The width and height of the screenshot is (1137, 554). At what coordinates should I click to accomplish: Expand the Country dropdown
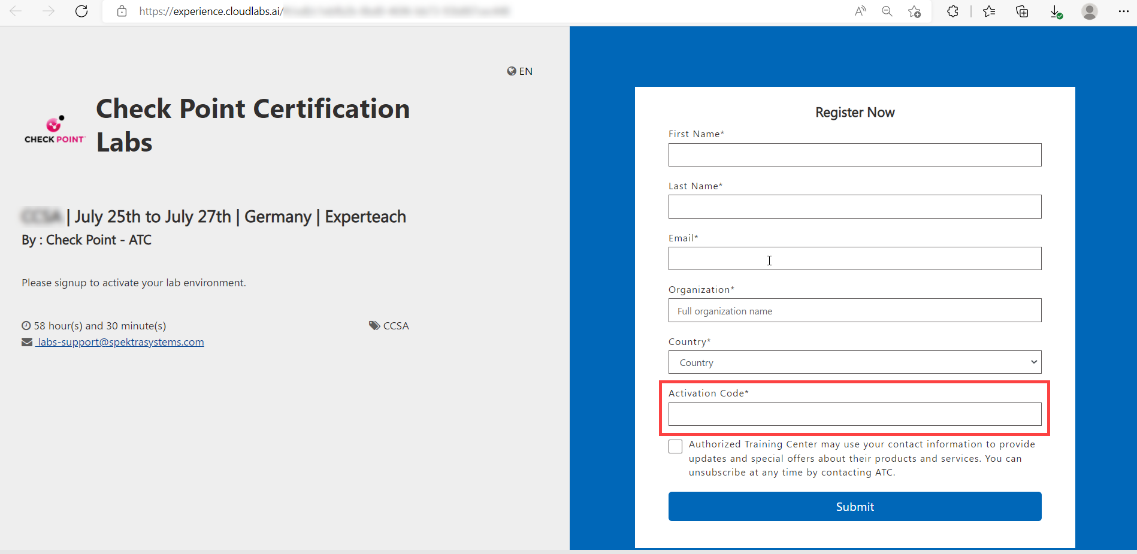[x=855, y=362]
